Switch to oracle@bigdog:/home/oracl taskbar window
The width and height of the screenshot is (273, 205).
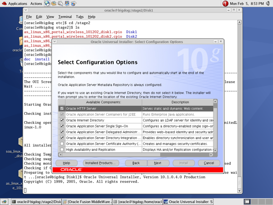(137, 202)
